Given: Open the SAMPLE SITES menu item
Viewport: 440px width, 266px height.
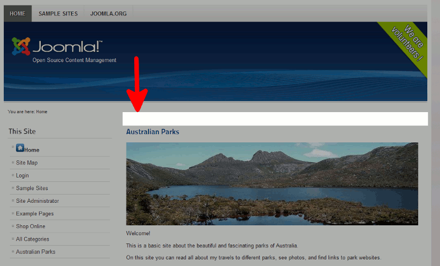Looking at the screenshot, I should pyautogui.click(x=58, y=13).
